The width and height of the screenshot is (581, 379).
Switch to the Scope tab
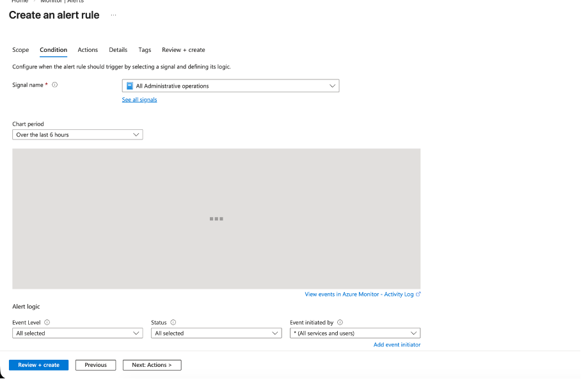pos(20,50)
